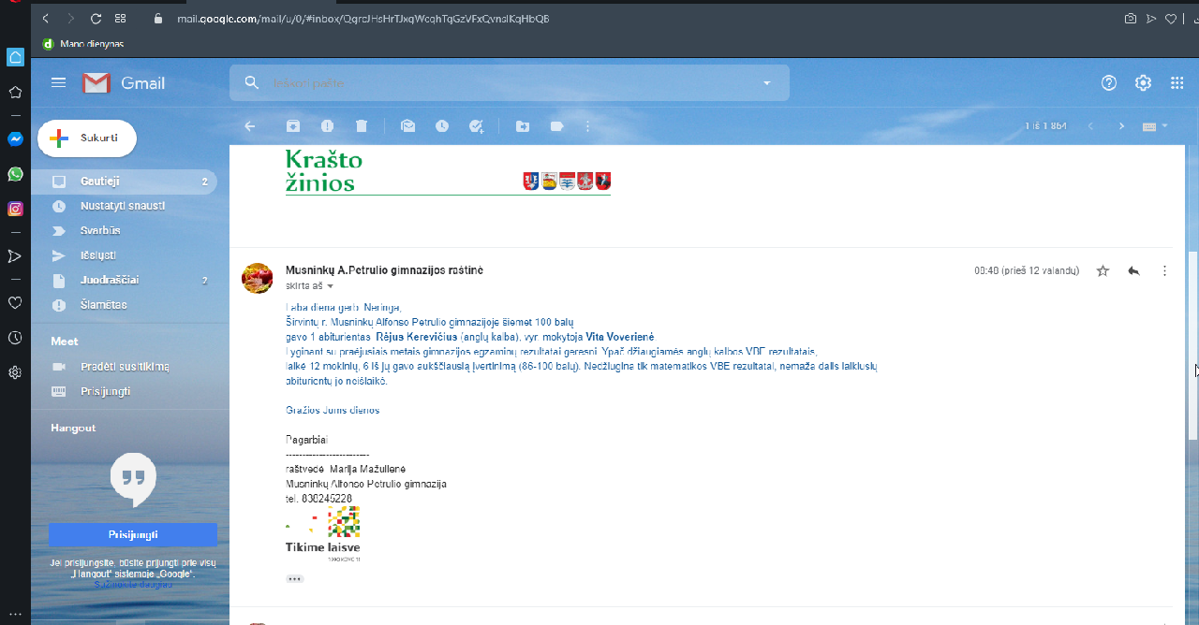Image resolution: width=1199 pixels, height=625 pixels.
Task: Star the Musninkų gimnazijos message
Action: coord(1103,270)
